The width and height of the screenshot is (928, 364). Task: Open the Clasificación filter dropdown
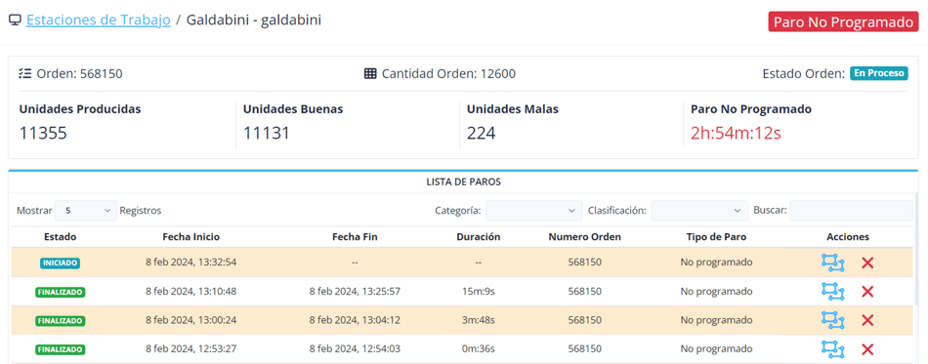click(x=699, y=211)
